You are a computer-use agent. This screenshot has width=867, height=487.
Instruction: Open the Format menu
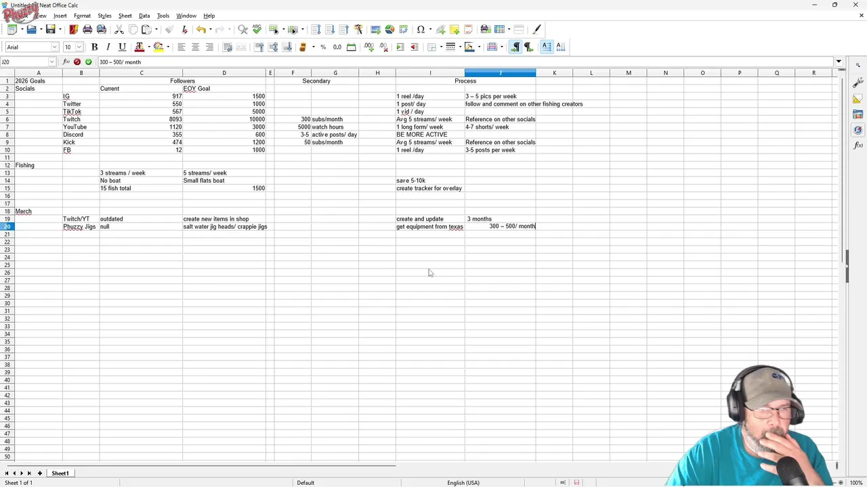82,16
